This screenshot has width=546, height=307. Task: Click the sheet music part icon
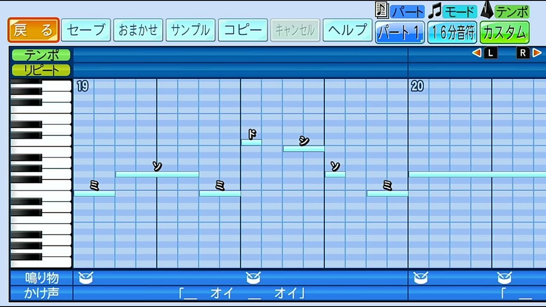(382, 10)
